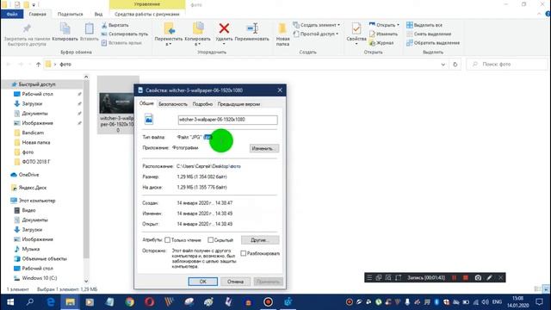This screenshot has width=551, height=310.
Task: Click Paste shortcut (Вставить ярлык)
Action: pos(121,43)
